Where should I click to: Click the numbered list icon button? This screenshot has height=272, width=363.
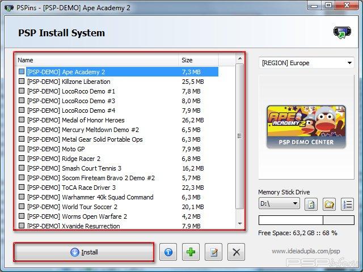coord(347,203)
